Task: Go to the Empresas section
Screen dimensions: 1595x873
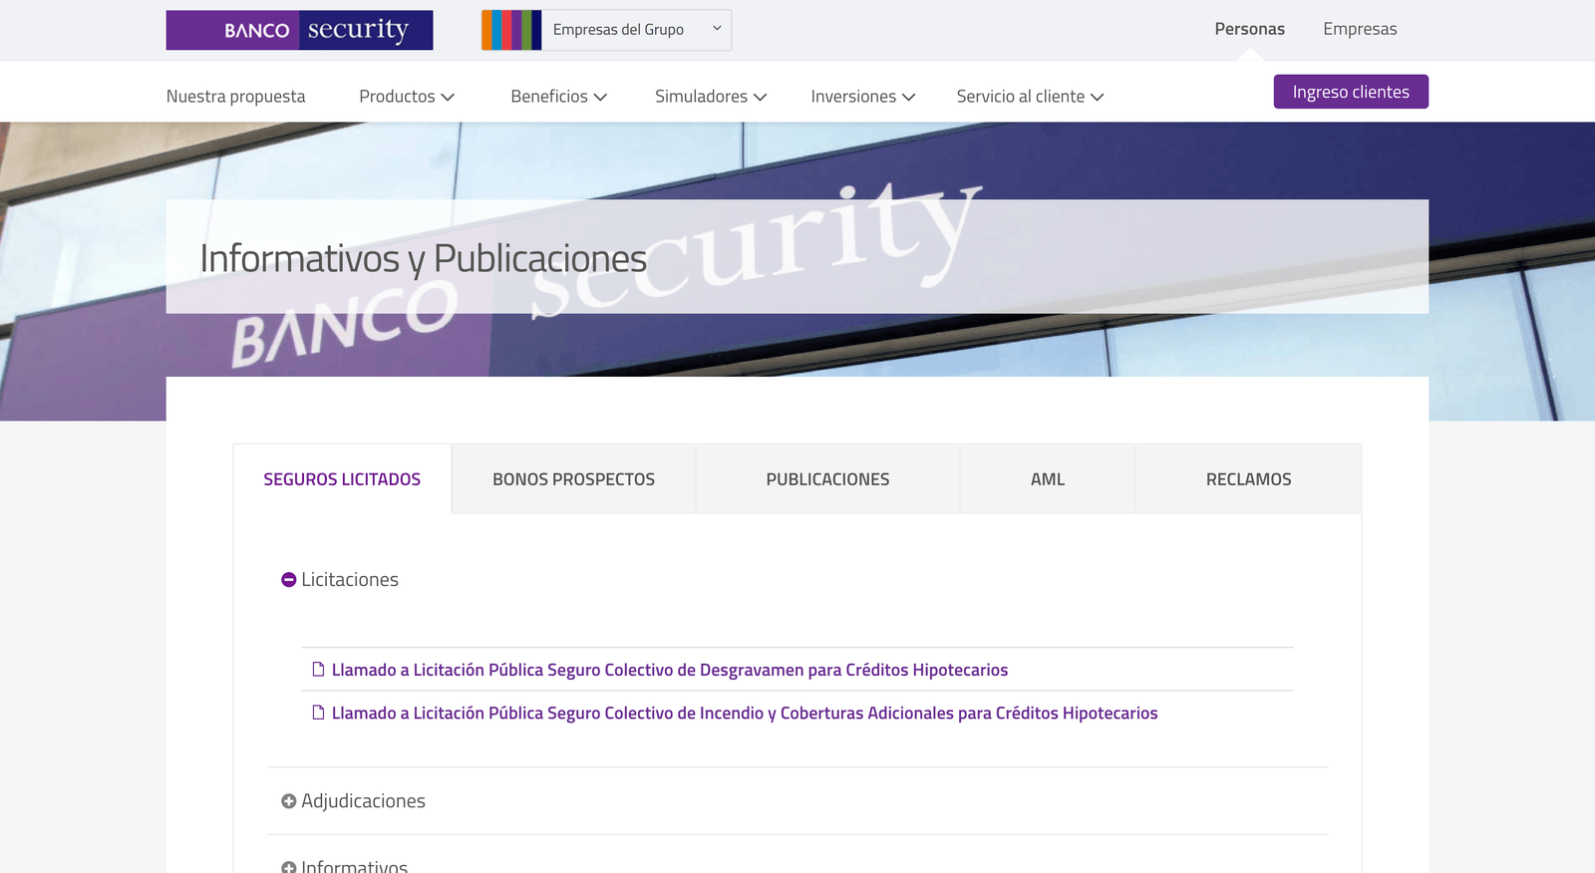Action: click(x=1360, y=29)
